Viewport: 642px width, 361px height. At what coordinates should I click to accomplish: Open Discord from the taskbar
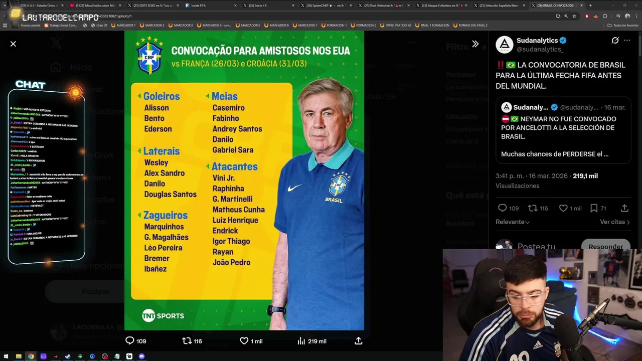tap(142, 356)
